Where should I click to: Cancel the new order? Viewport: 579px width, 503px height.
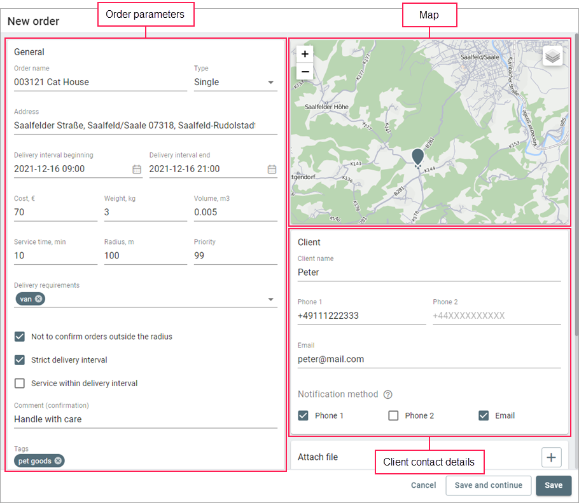(423, 485)
